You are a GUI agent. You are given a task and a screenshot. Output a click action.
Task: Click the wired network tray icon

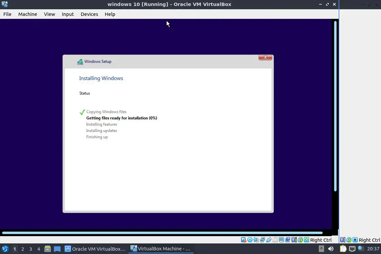(352, 249)
